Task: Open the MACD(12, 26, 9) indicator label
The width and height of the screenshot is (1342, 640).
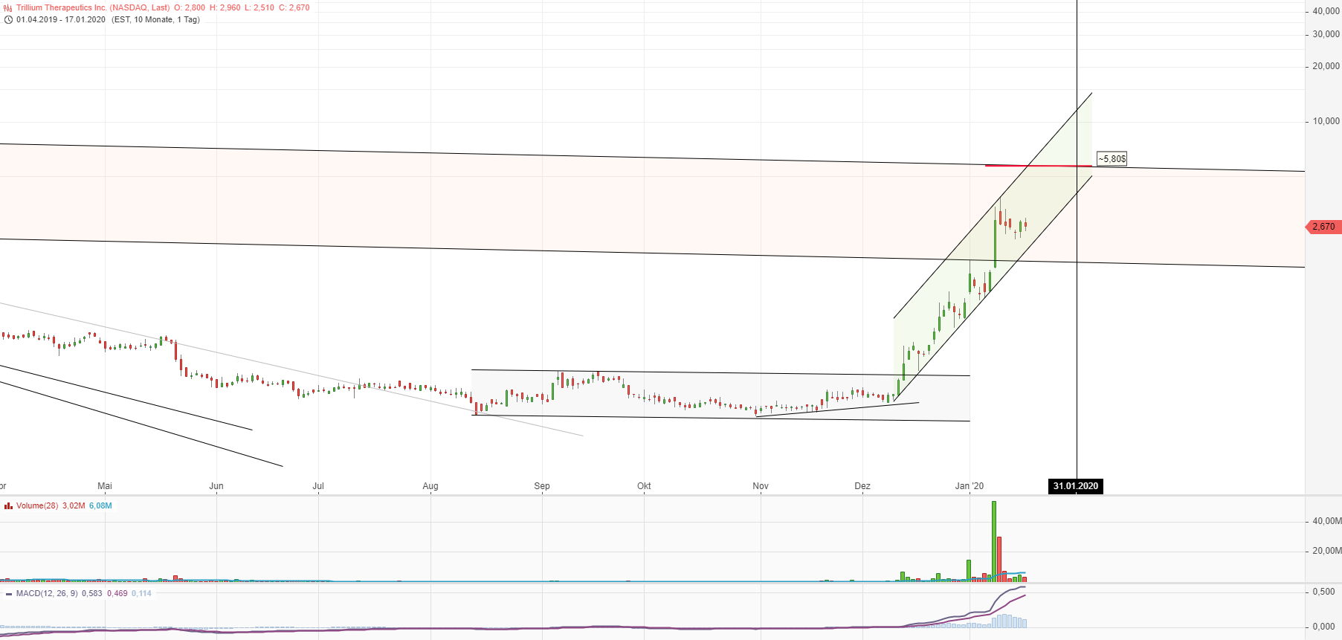Action: click(47, 594)
